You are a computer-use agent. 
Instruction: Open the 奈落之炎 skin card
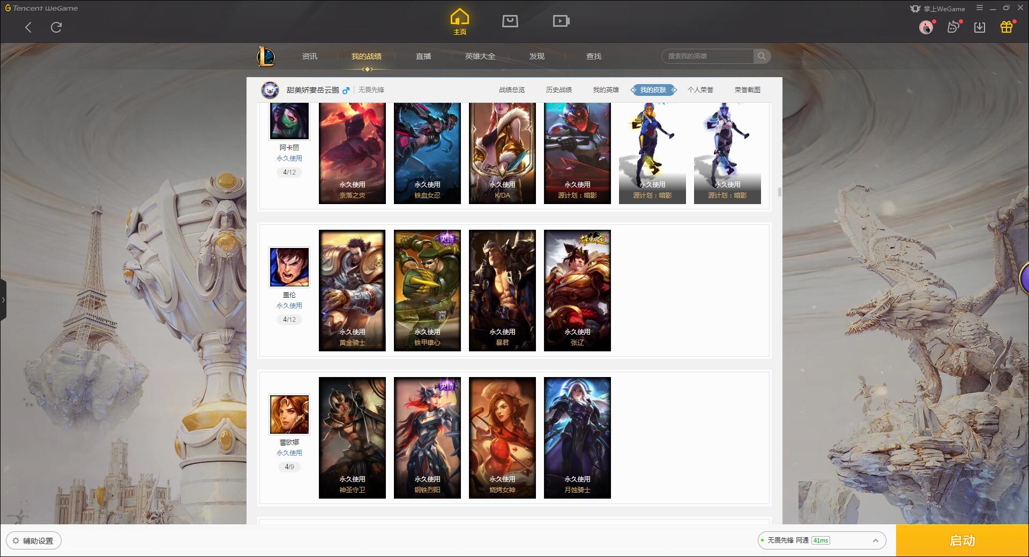(x=352, y=153)
